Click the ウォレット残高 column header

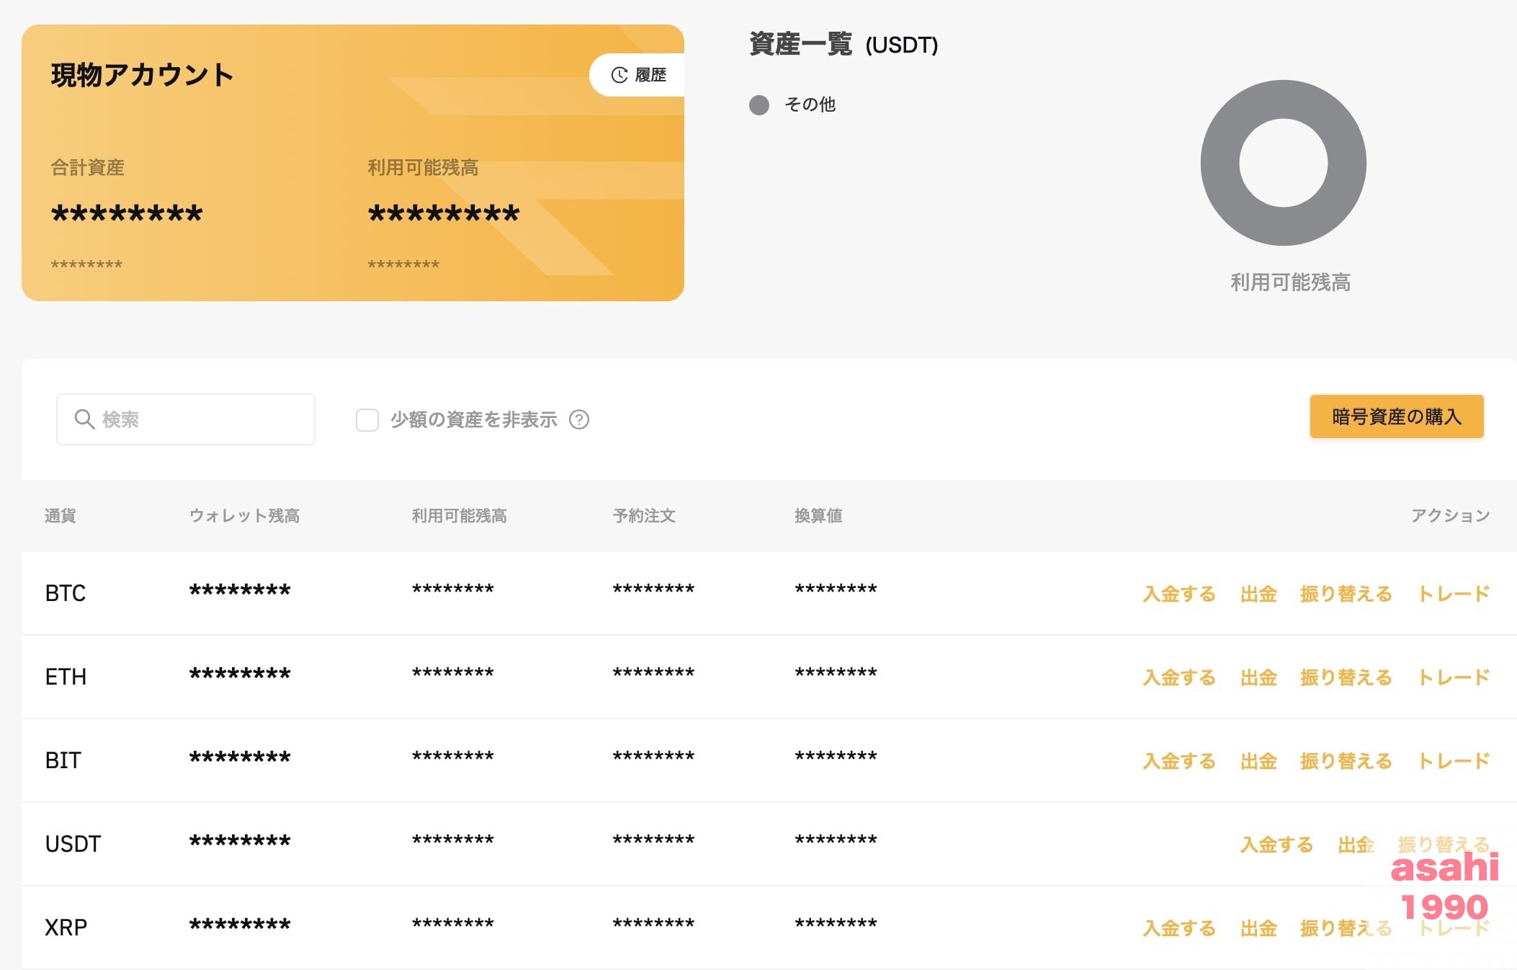pos(244,516)
